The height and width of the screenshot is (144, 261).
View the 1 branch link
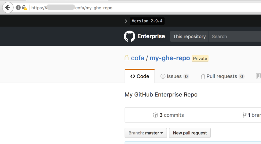pos(252,115)
